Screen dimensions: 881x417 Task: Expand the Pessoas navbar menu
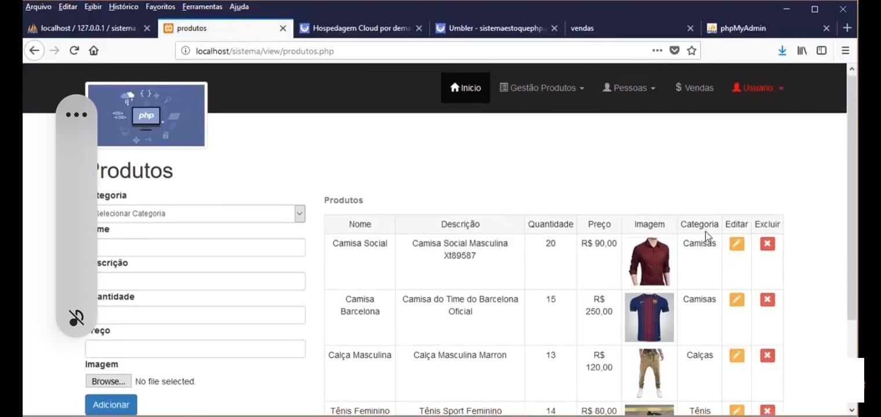[x=629, y=88]
